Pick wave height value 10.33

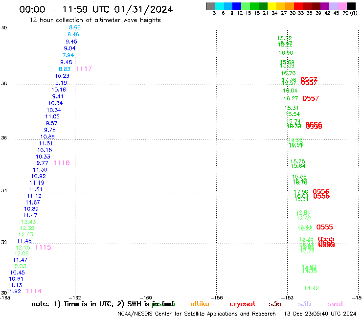point(43,157)
